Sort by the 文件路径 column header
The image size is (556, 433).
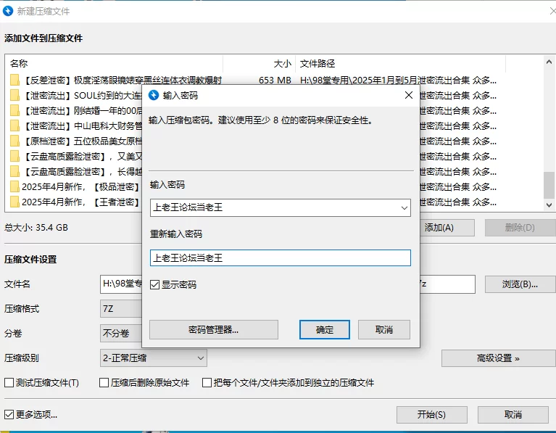400,64
